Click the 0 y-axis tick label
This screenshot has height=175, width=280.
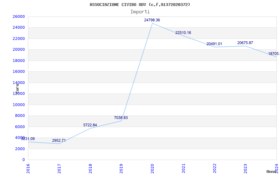pos(23,160)
